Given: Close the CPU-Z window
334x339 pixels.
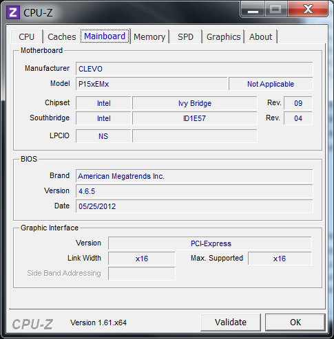Looking at the screenshot, I should (x=308, y=9).
